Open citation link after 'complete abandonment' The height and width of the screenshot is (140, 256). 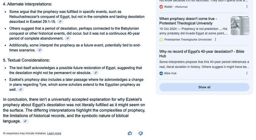click(x=68, y=38)
